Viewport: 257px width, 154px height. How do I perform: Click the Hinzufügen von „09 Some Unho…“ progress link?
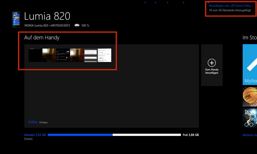coord(231,5)
